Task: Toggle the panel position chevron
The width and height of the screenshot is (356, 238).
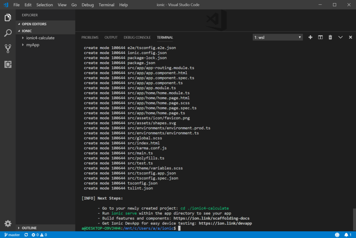Action: point(340,37)
